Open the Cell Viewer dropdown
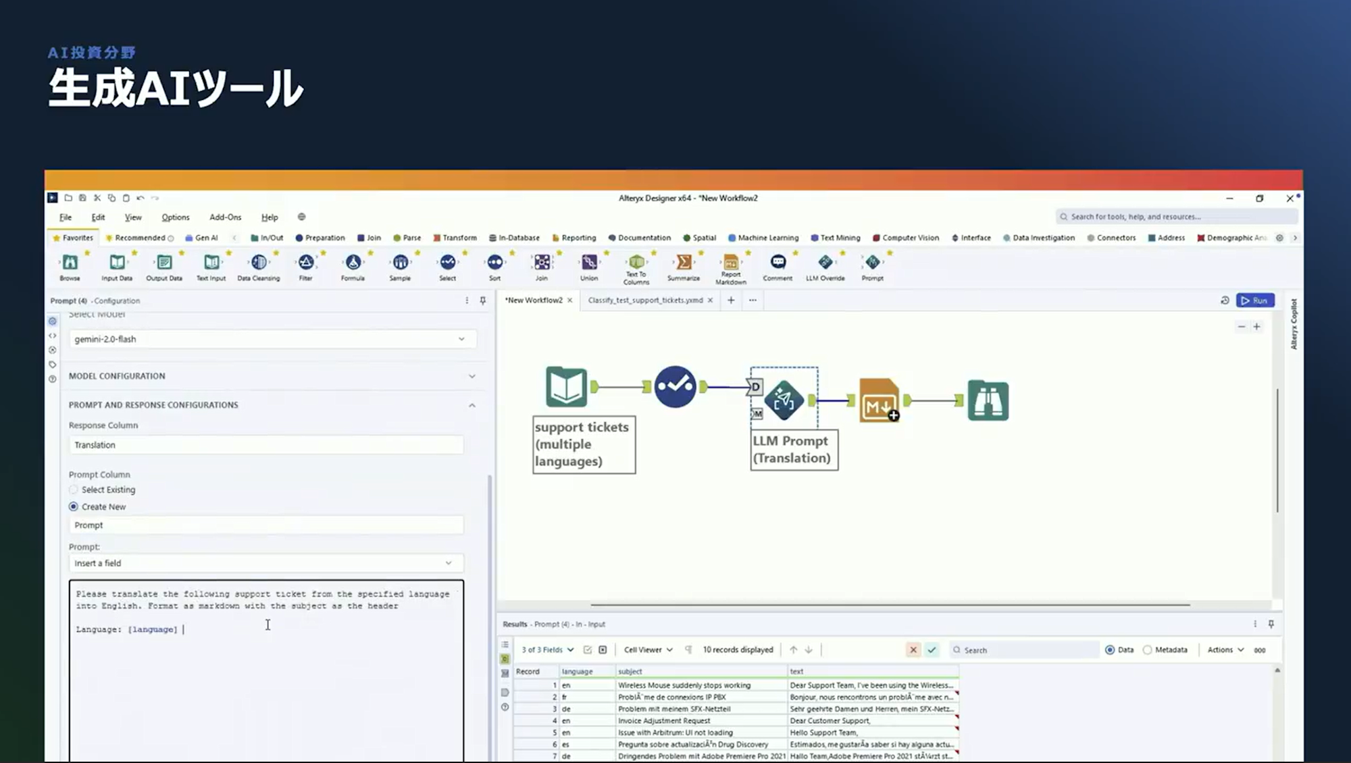 tap(648, 650)
